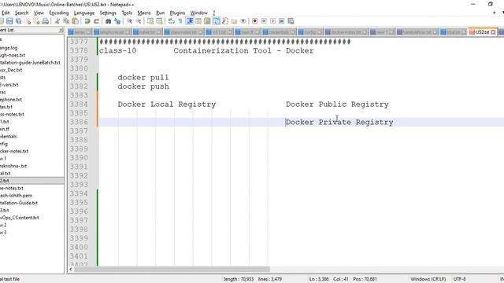The image size is (504, 283).
Task: Click the Copy toolbar icon
Action: point(66,21)
